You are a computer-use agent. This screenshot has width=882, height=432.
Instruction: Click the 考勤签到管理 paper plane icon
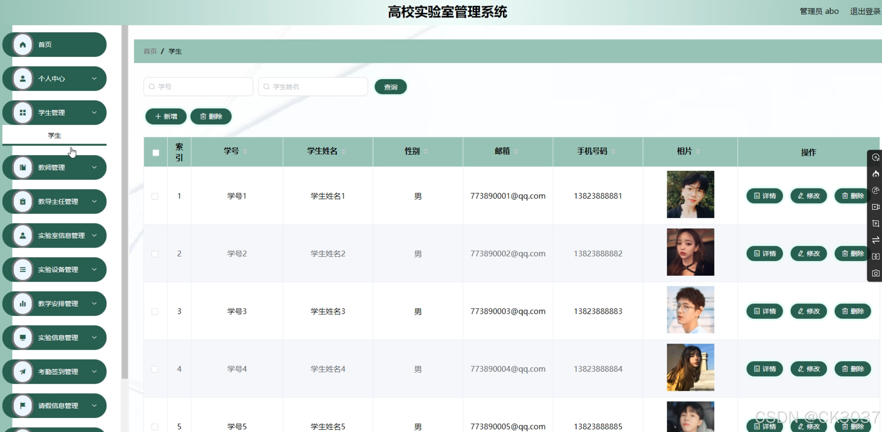[23, 372]
